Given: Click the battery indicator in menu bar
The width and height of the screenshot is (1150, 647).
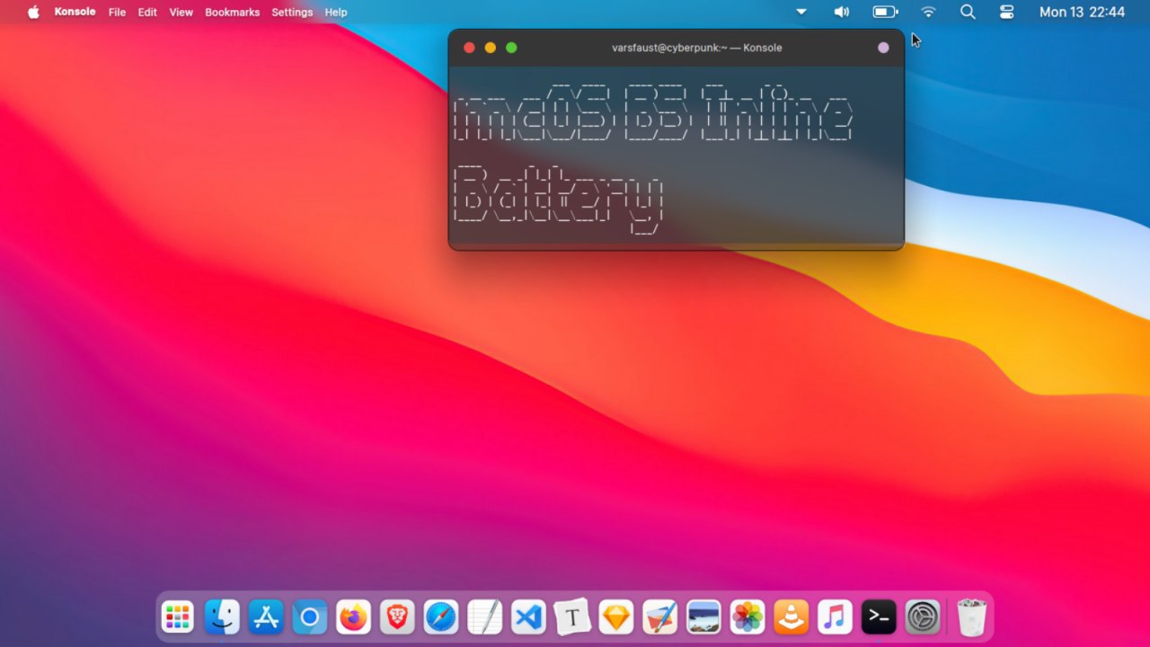Looking at the screenshot, I should point(886,12).
